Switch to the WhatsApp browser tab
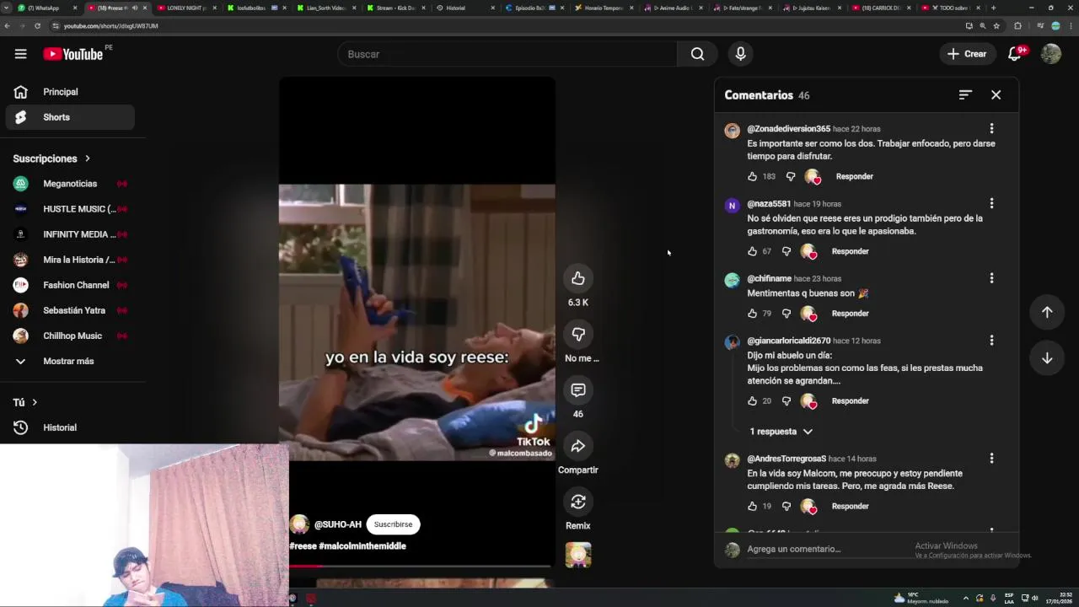Image resolution: width=1079 pixels, height=607 pixels. 47,8
